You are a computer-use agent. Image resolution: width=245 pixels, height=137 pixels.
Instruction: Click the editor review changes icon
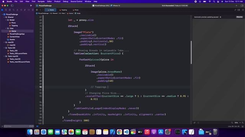(x=235, y=10)
